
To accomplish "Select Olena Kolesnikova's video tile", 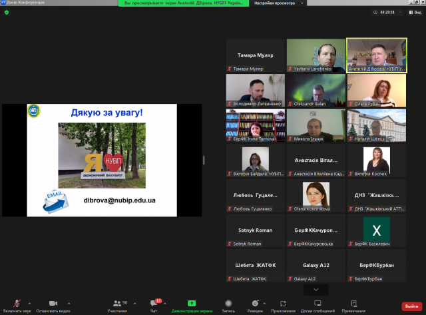I will coord(316,195).
